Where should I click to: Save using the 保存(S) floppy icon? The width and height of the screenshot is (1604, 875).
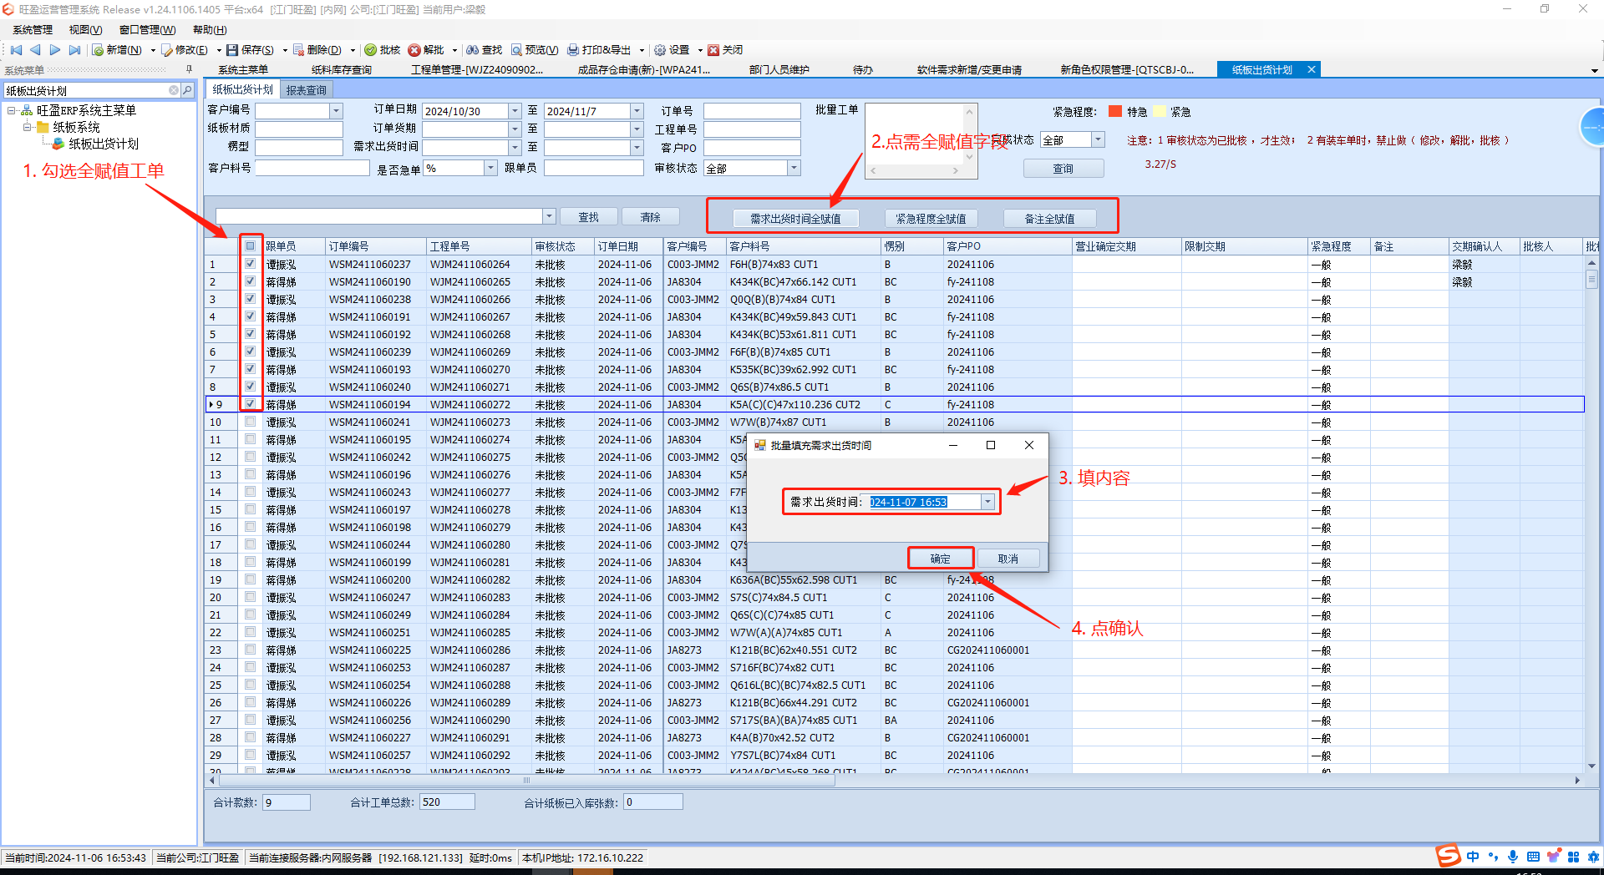[232, 50]
